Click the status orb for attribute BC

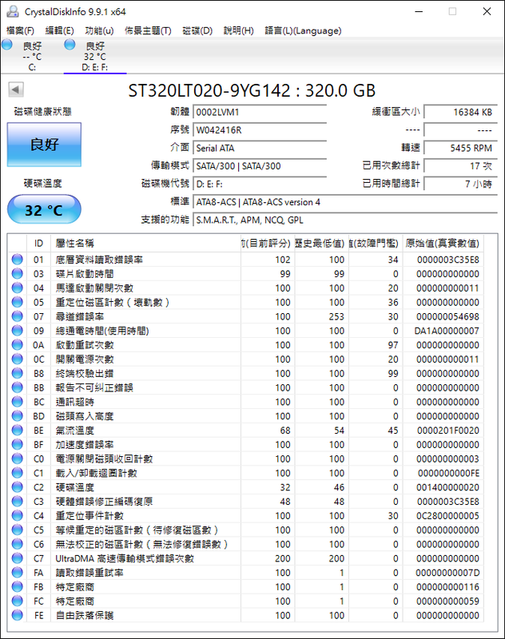[18, 402]
